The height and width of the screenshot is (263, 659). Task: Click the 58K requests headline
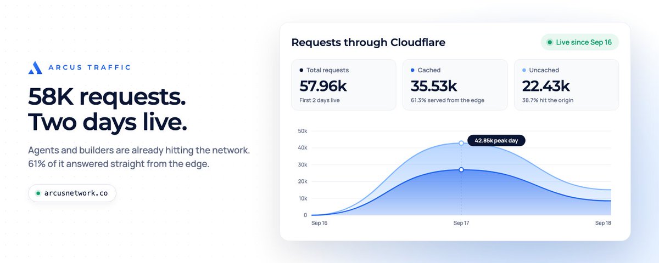[x=107, y=97]
